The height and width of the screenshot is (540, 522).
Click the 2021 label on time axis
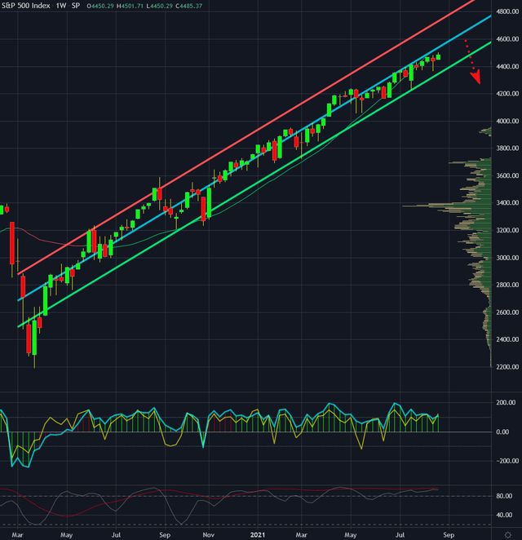(258, 533)
